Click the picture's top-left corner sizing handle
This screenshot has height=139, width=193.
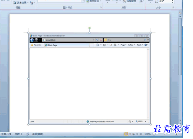pyautogui.click(x=28, y=33)
